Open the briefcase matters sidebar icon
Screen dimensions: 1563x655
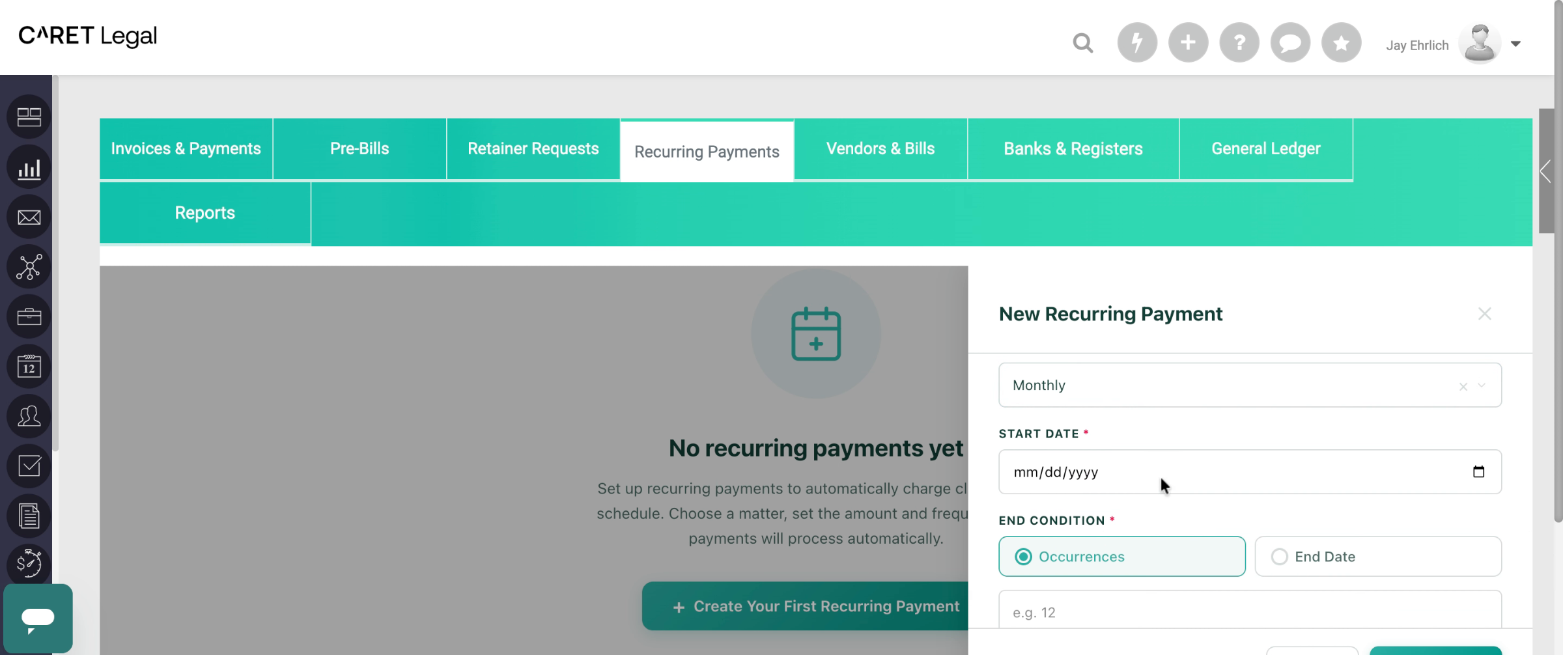pos(29,317)
